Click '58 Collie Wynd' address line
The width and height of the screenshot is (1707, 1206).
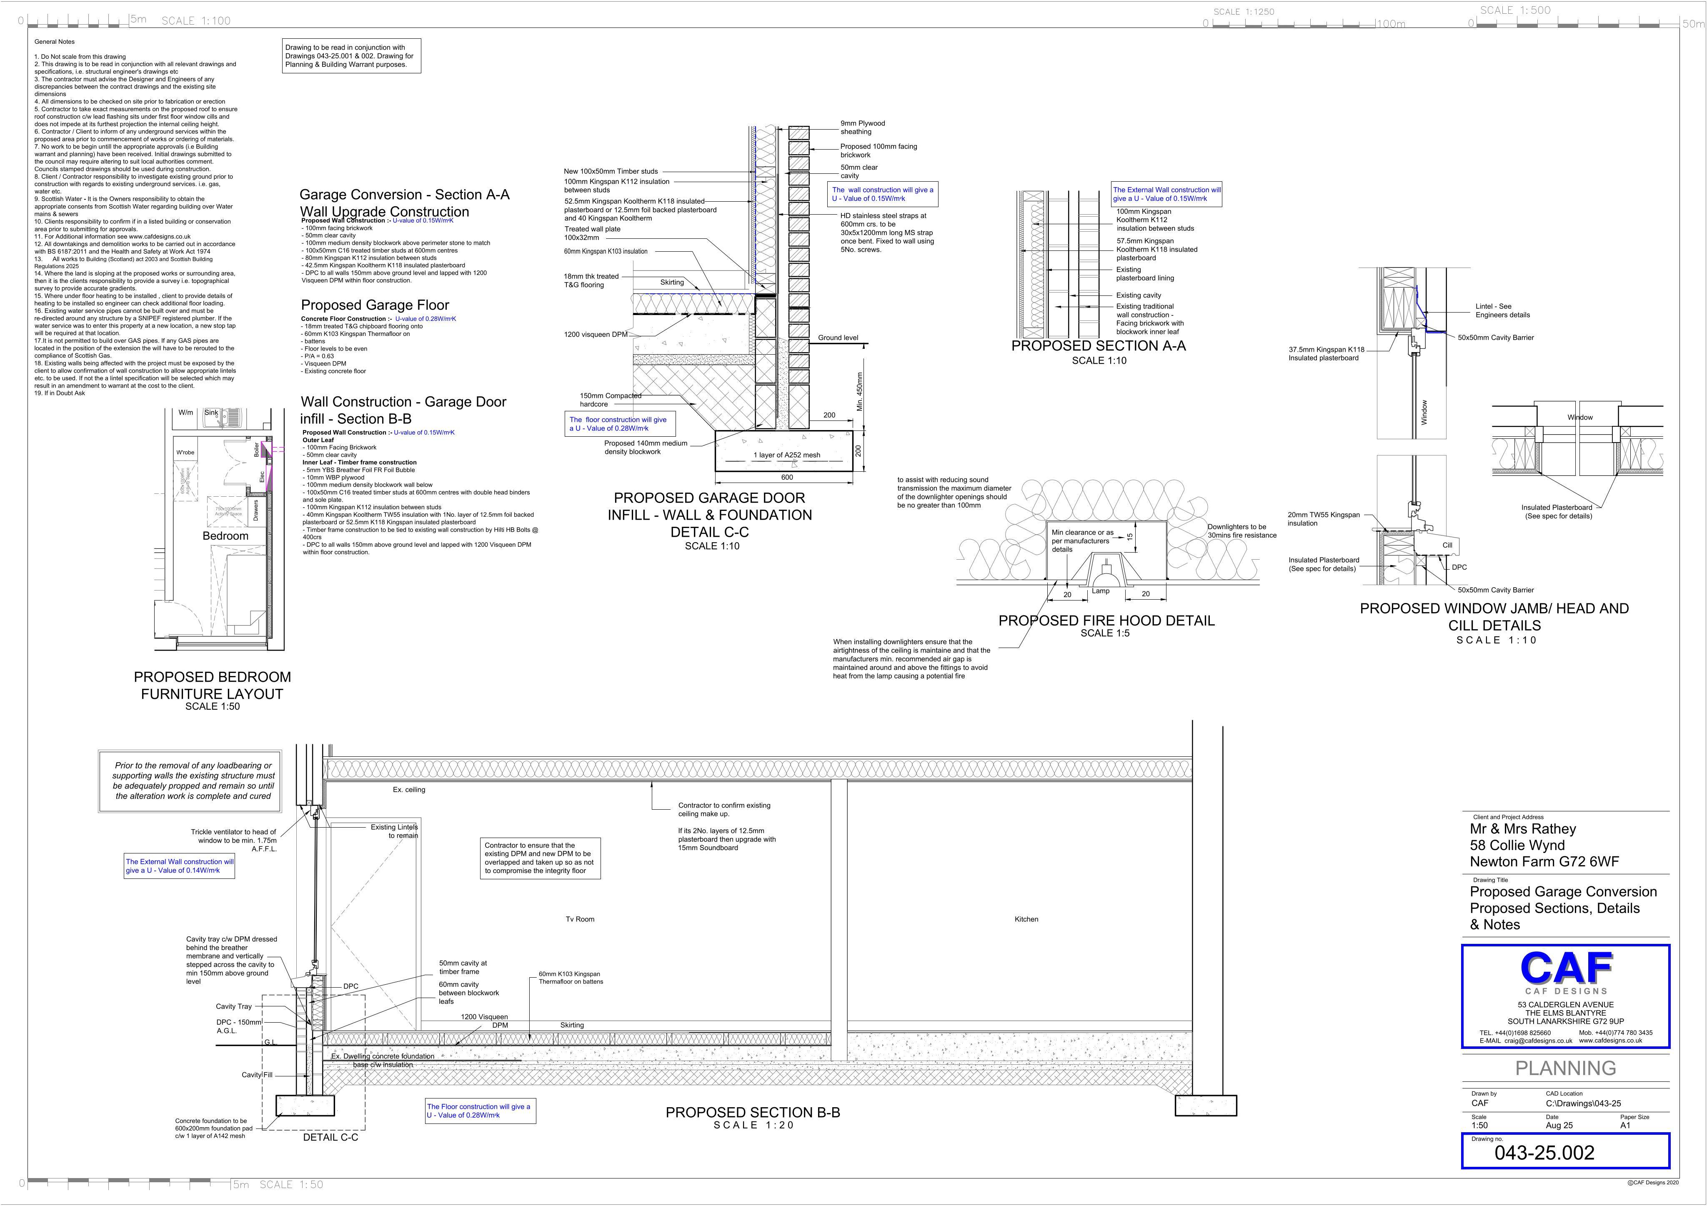tap(1517, 846)
